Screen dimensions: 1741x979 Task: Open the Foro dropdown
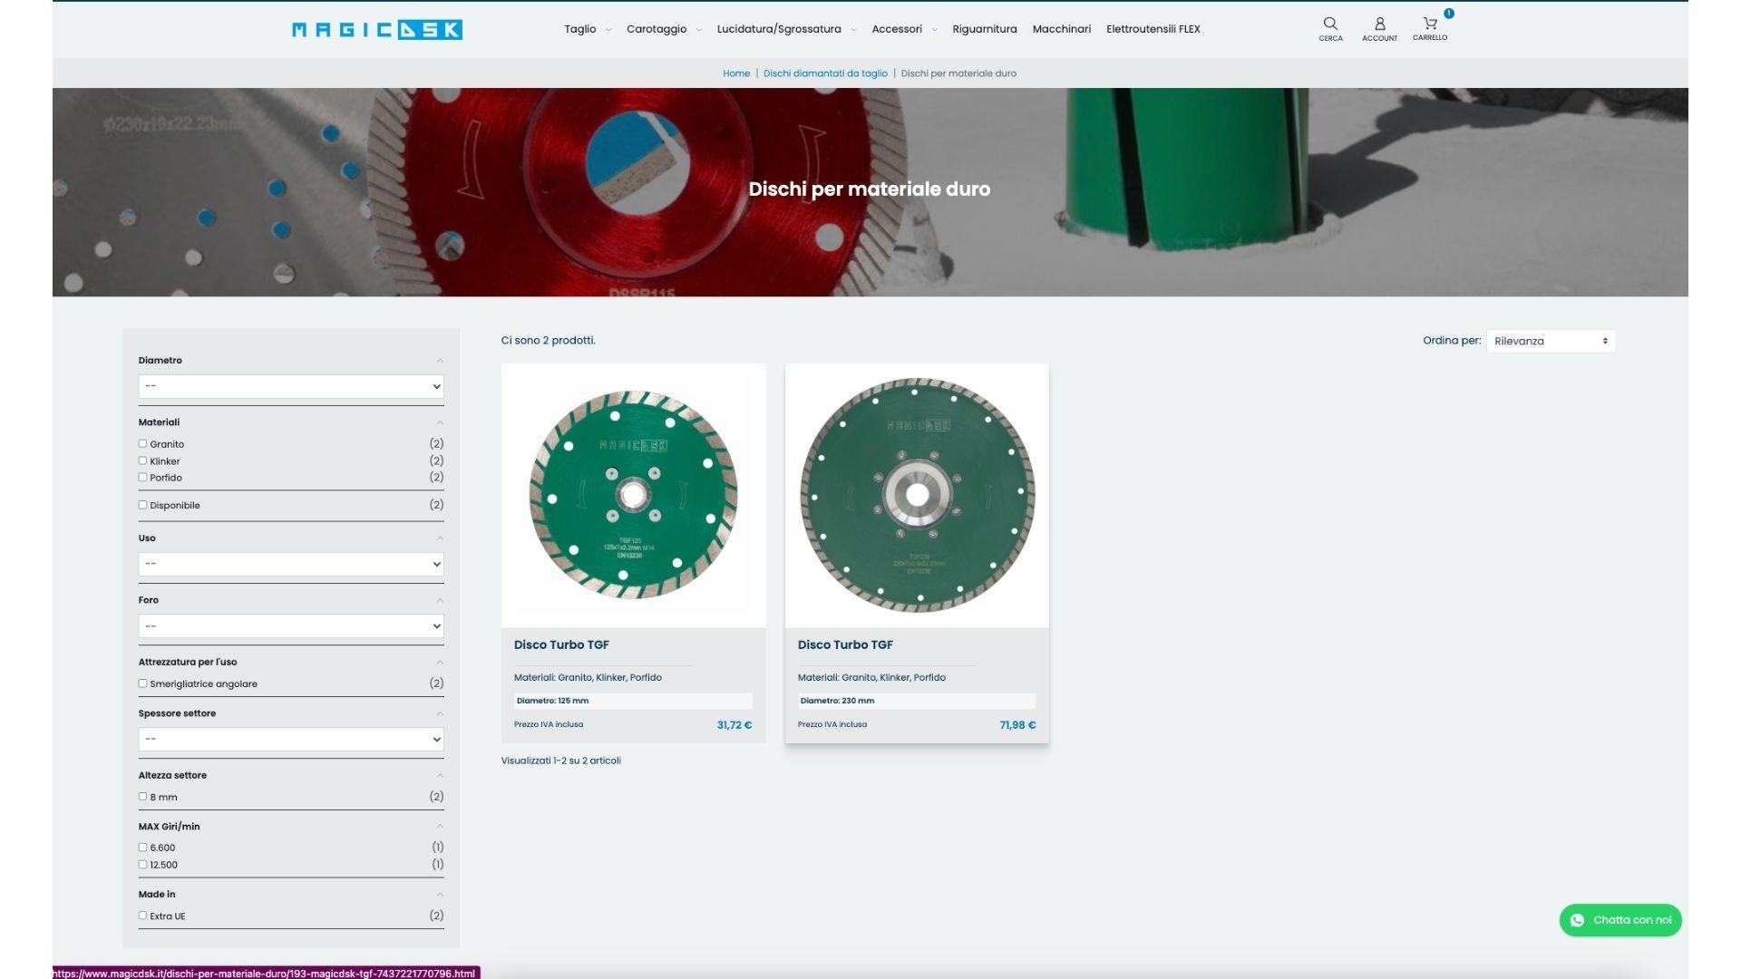coord(291,625)
